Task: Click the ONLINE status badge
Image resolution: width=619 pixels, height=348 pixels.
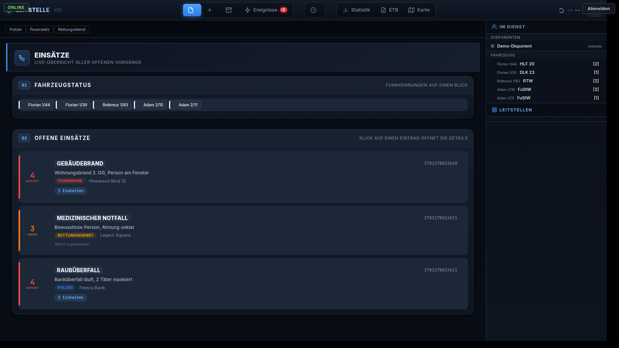Action: 16,7
